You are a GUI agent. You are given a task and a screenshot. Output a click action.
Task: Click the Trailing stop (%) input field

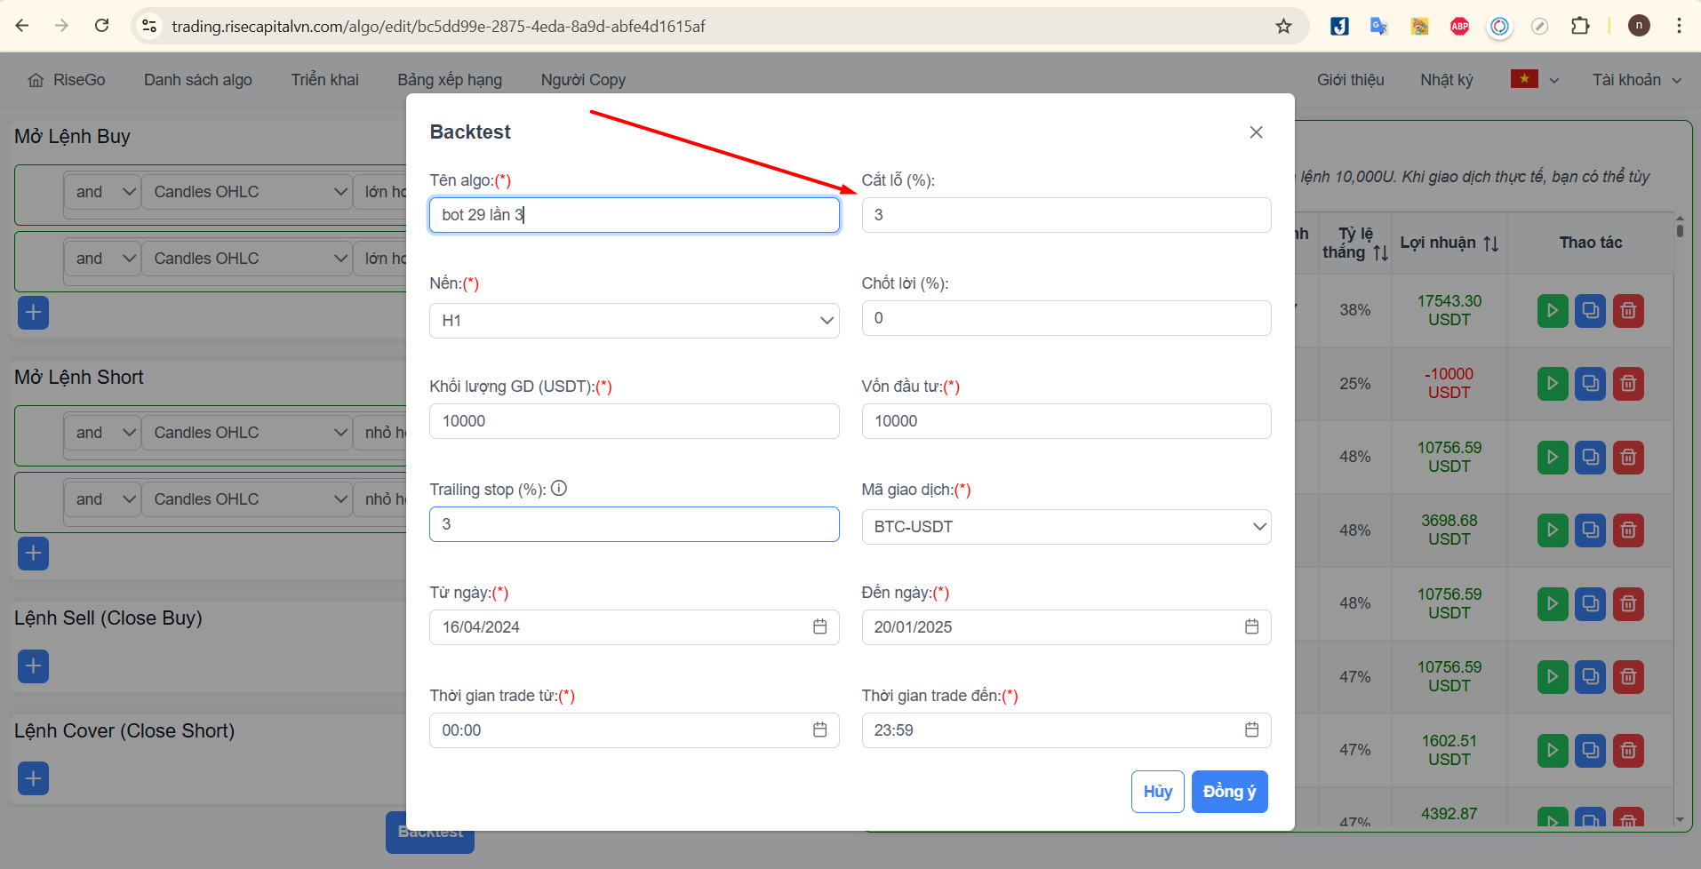pyautogui.click(x=635, y=524)
